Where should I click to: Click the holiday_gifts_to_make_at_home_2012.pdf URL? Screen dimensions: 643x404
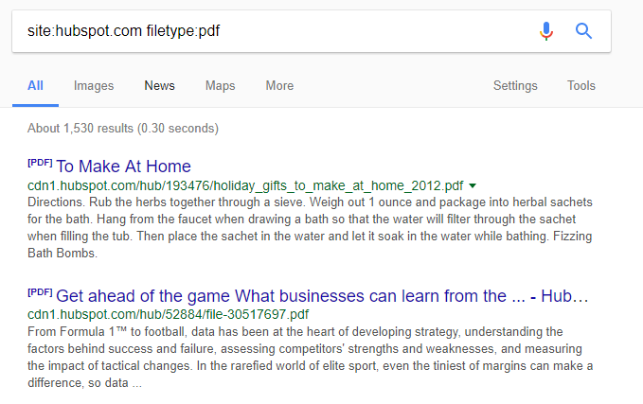click(245, 185)
